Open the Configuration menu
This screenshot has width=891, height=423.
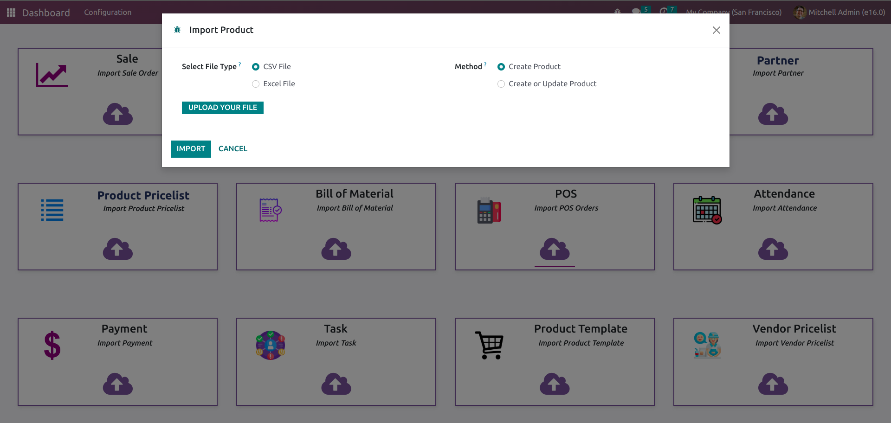(x=108, y=13)
